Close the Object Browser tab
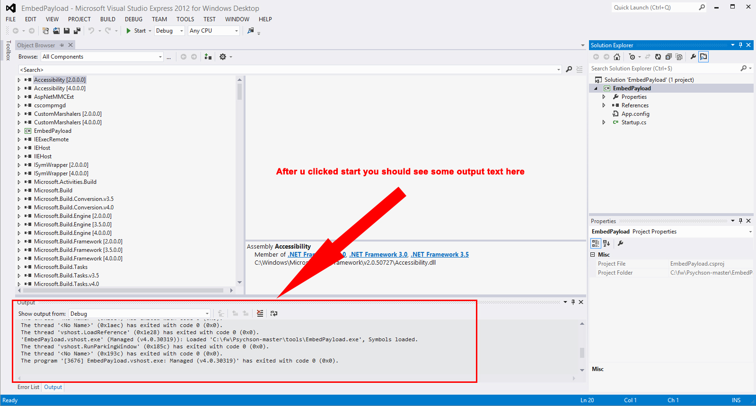Viewport: 756px width, 406px height. point(70,45)
